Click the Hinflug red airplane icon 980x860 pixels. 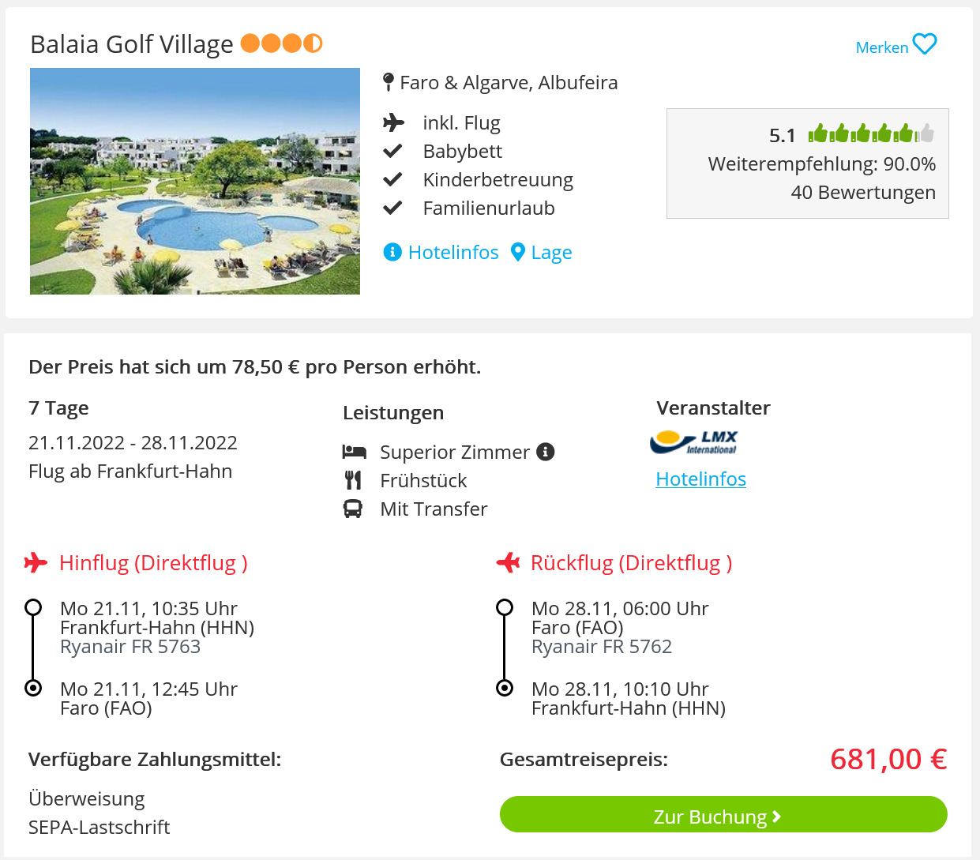point(36,562)
